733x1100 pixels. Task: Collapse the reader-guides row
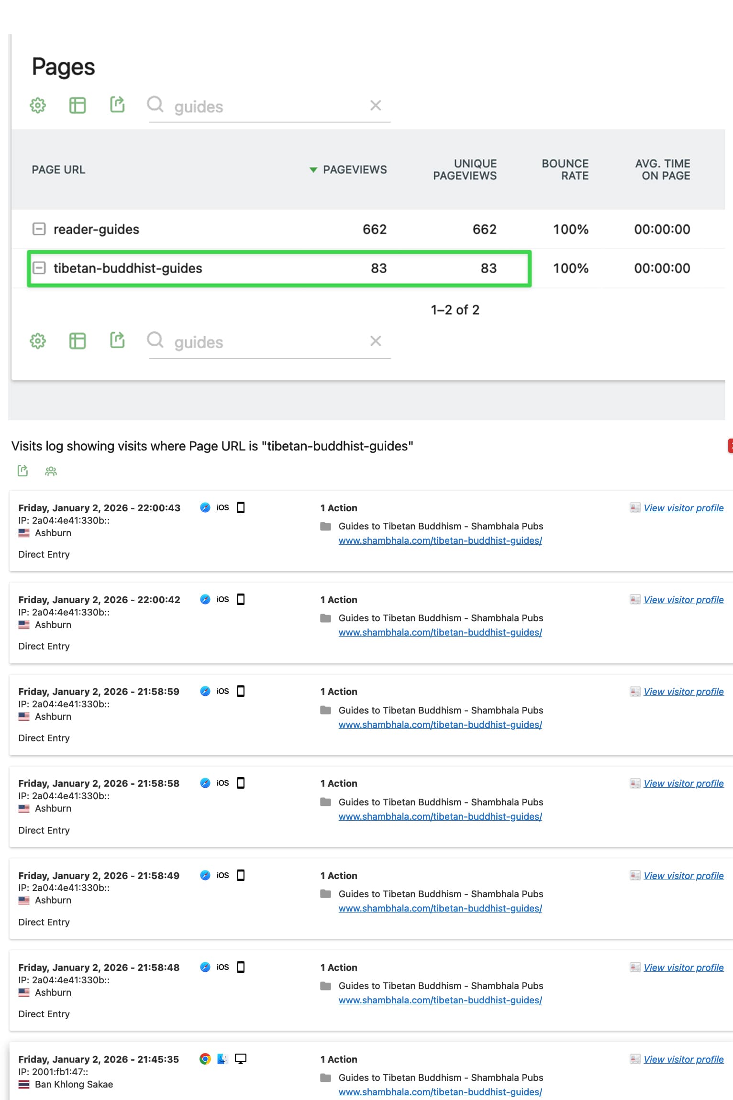tap(39, 229)
